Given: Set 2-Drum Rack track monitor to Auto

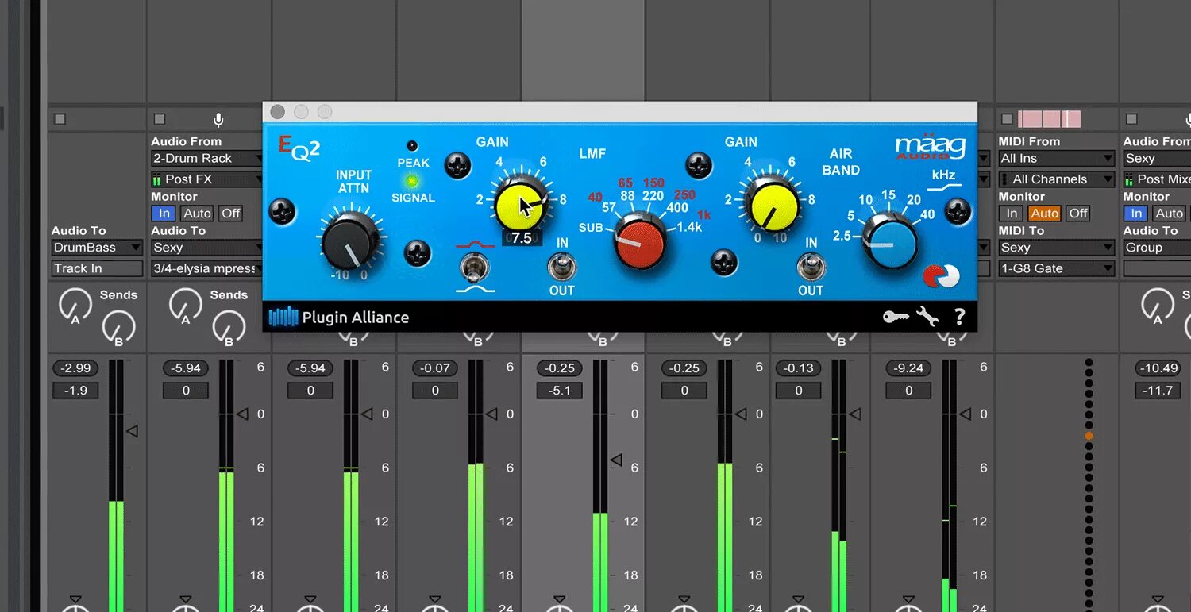Looking at the screenshot, I should pyautogui.click(x=197, y=213).
